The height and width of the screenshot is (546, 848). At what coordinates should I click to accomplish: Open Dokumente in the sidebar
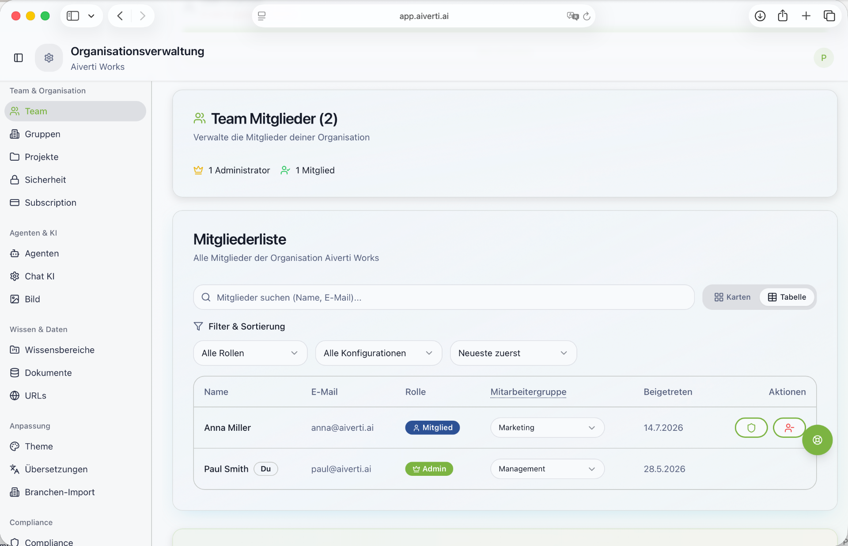[75, 373]
